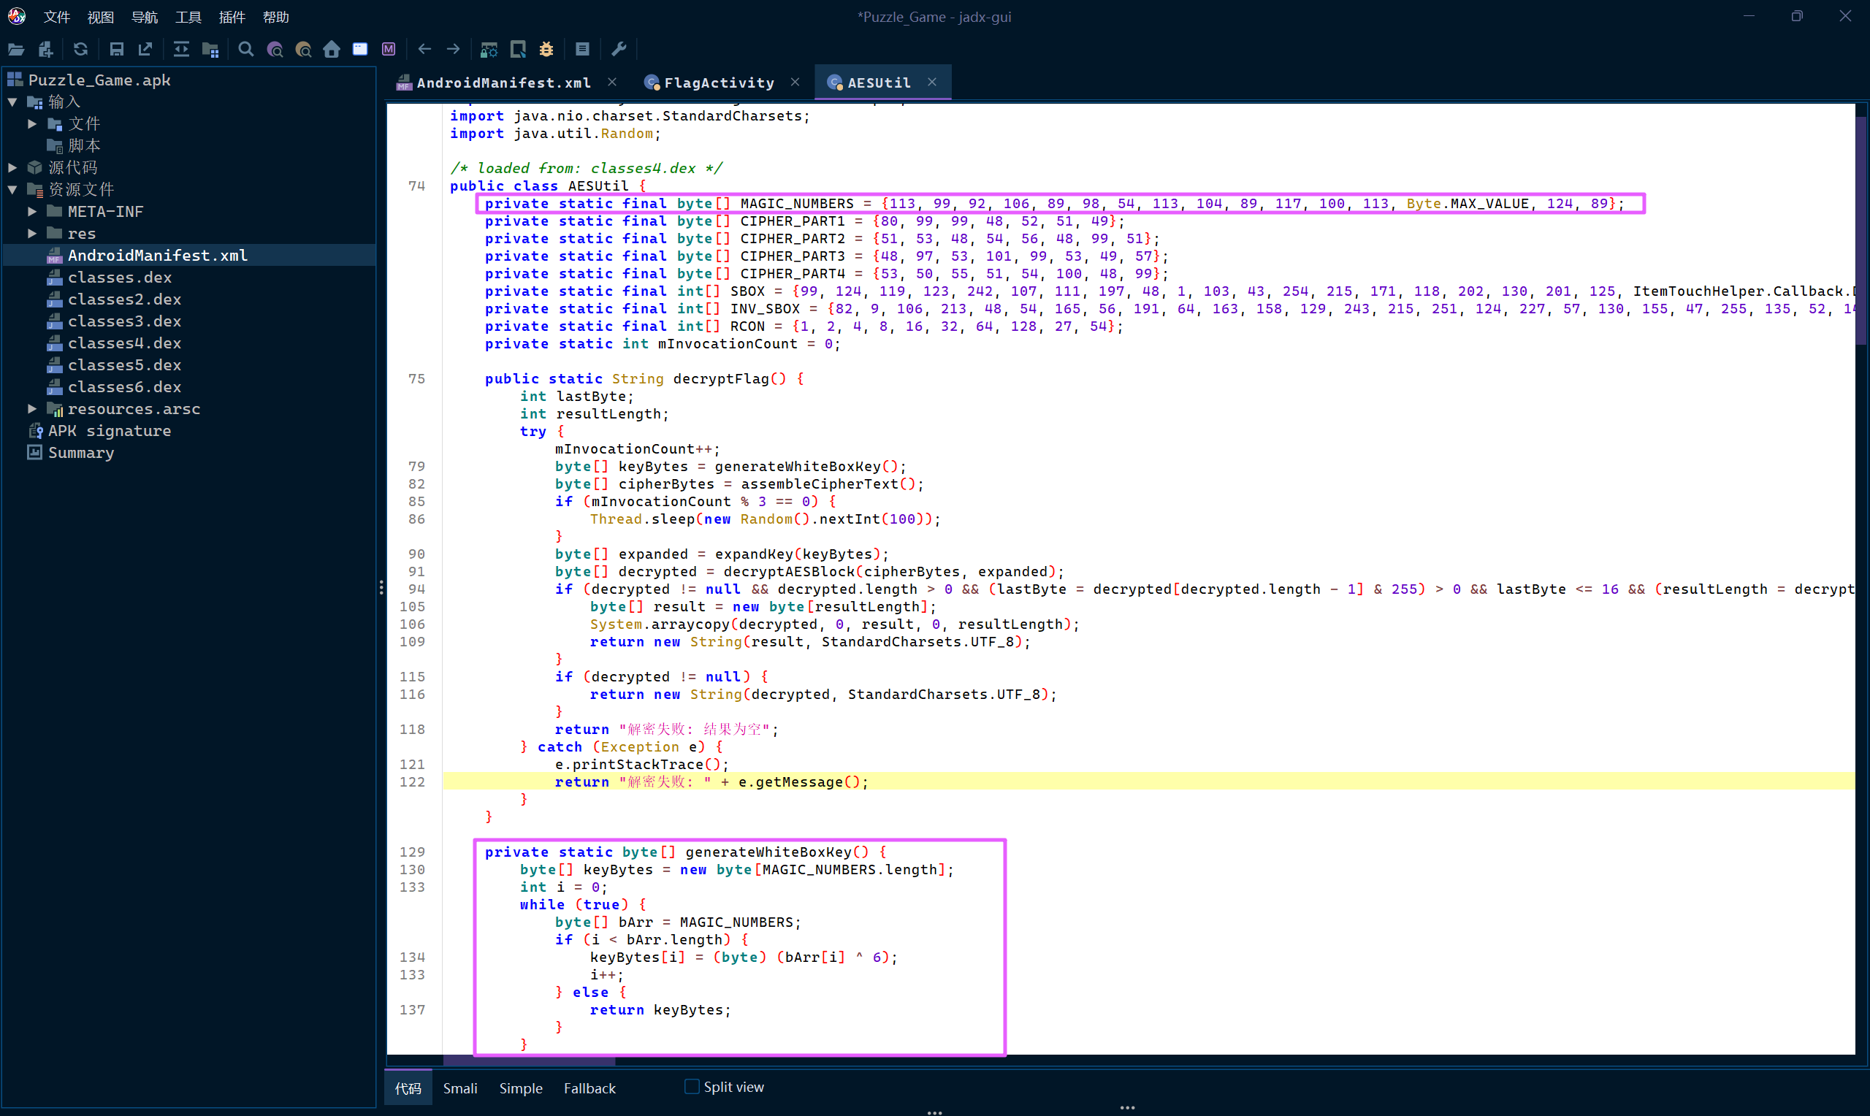Open preferences with the wrench icon

click(x=619, y=50)
